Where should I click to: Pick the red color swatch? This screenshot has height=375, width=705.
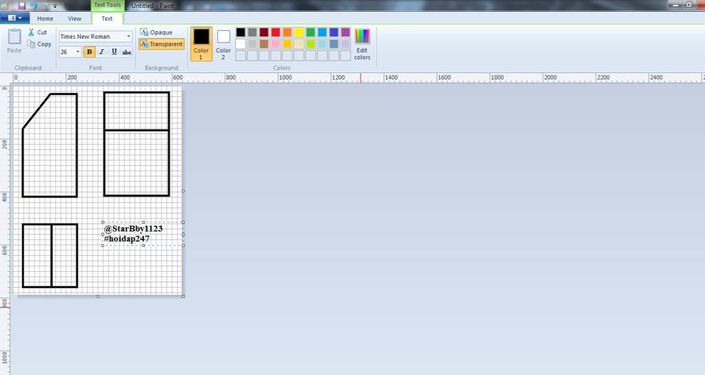(x=275, y=32)
